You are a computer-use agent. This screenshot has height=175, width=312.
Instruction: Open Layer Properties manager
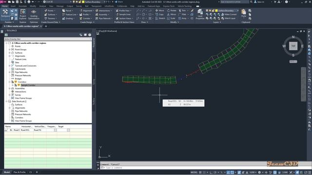200,14
